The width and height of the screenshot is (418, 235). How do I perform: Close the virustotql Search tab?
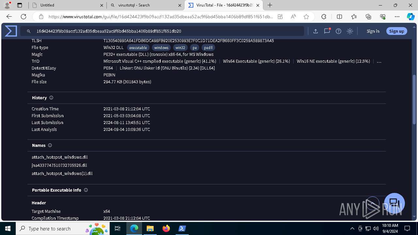tap(180, 5)
